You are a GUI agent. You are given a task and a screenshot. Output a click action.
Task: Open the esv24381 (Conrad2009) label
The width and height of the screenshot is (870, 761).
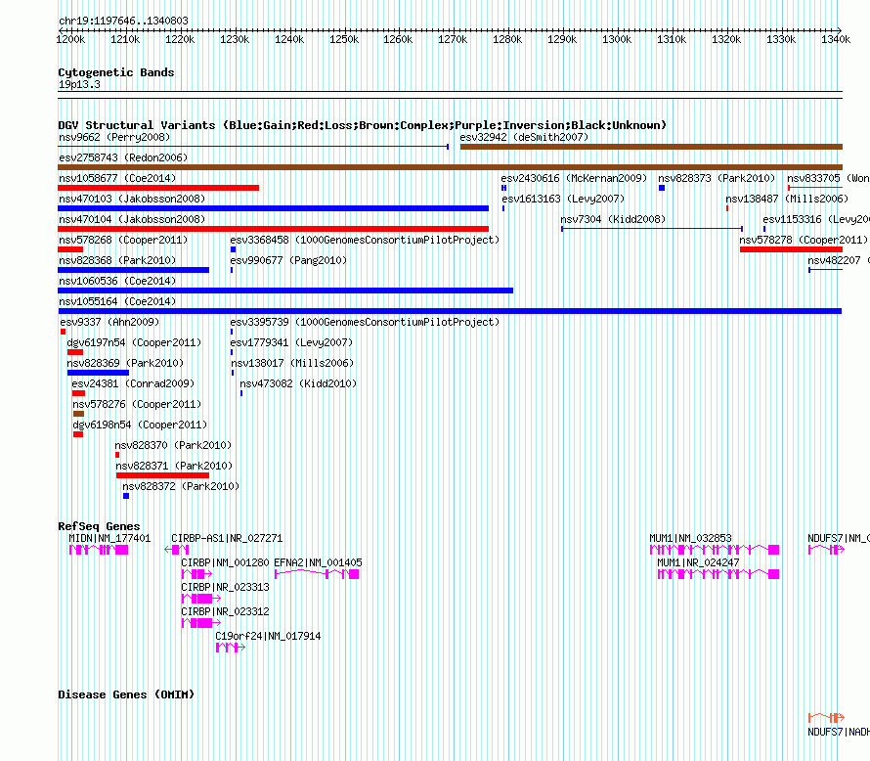(x=133, y=383)
